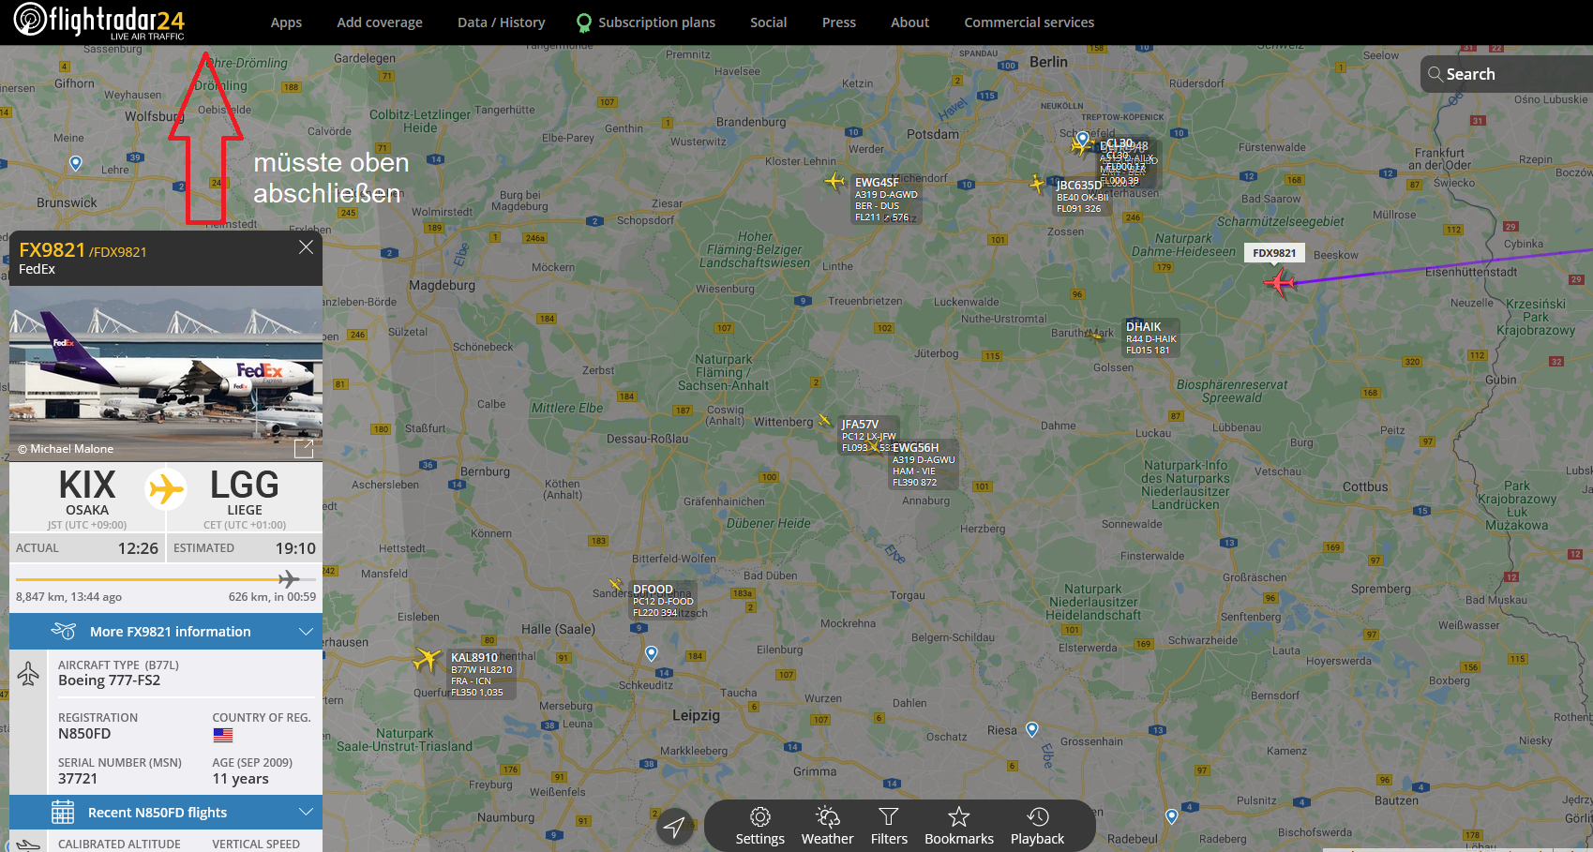This screenshot has width=1593, height=852.
Task: Click airport pin near Brunswick
Action: point(76,164)
